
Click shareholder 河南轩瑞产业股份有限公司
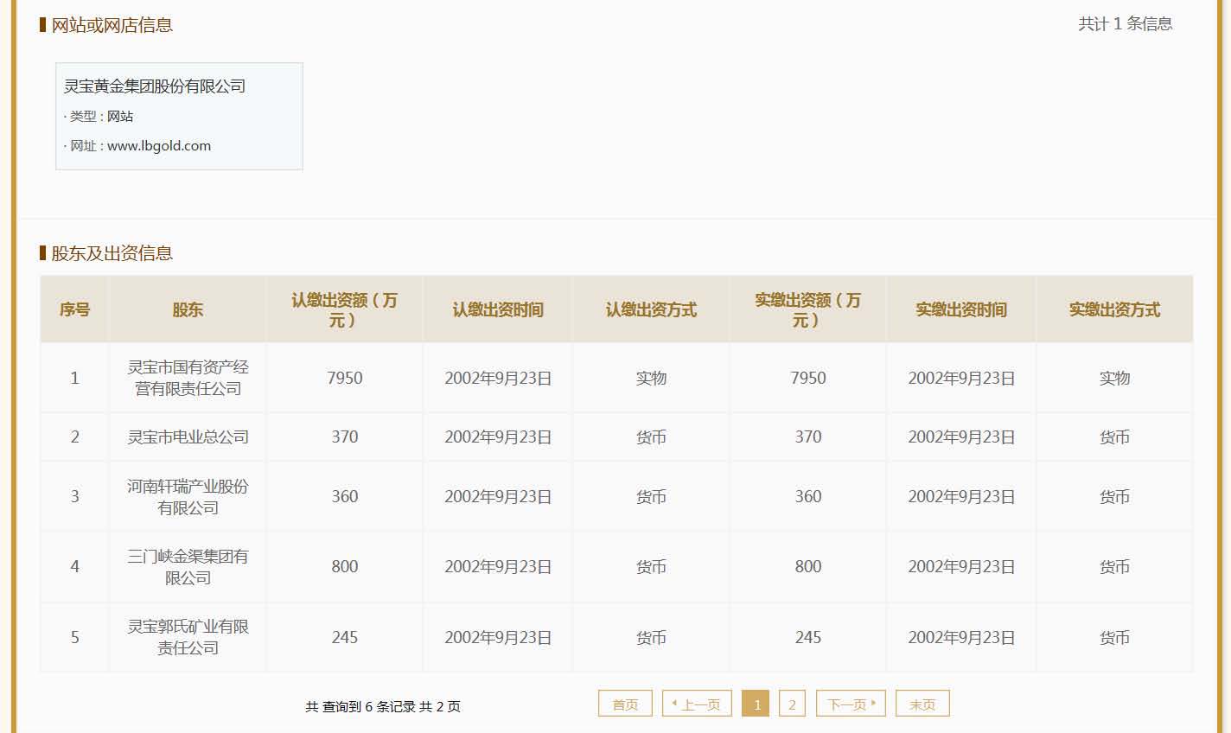[188, 497]
